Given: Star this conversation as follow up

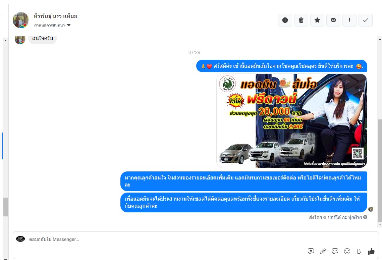Looking at the screenshot, I should click(317, 20).
